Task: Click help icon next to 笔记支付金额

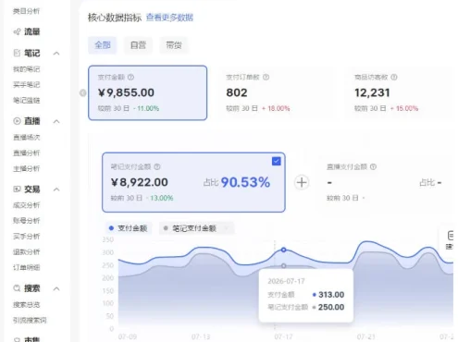Action: coord(157,166)
